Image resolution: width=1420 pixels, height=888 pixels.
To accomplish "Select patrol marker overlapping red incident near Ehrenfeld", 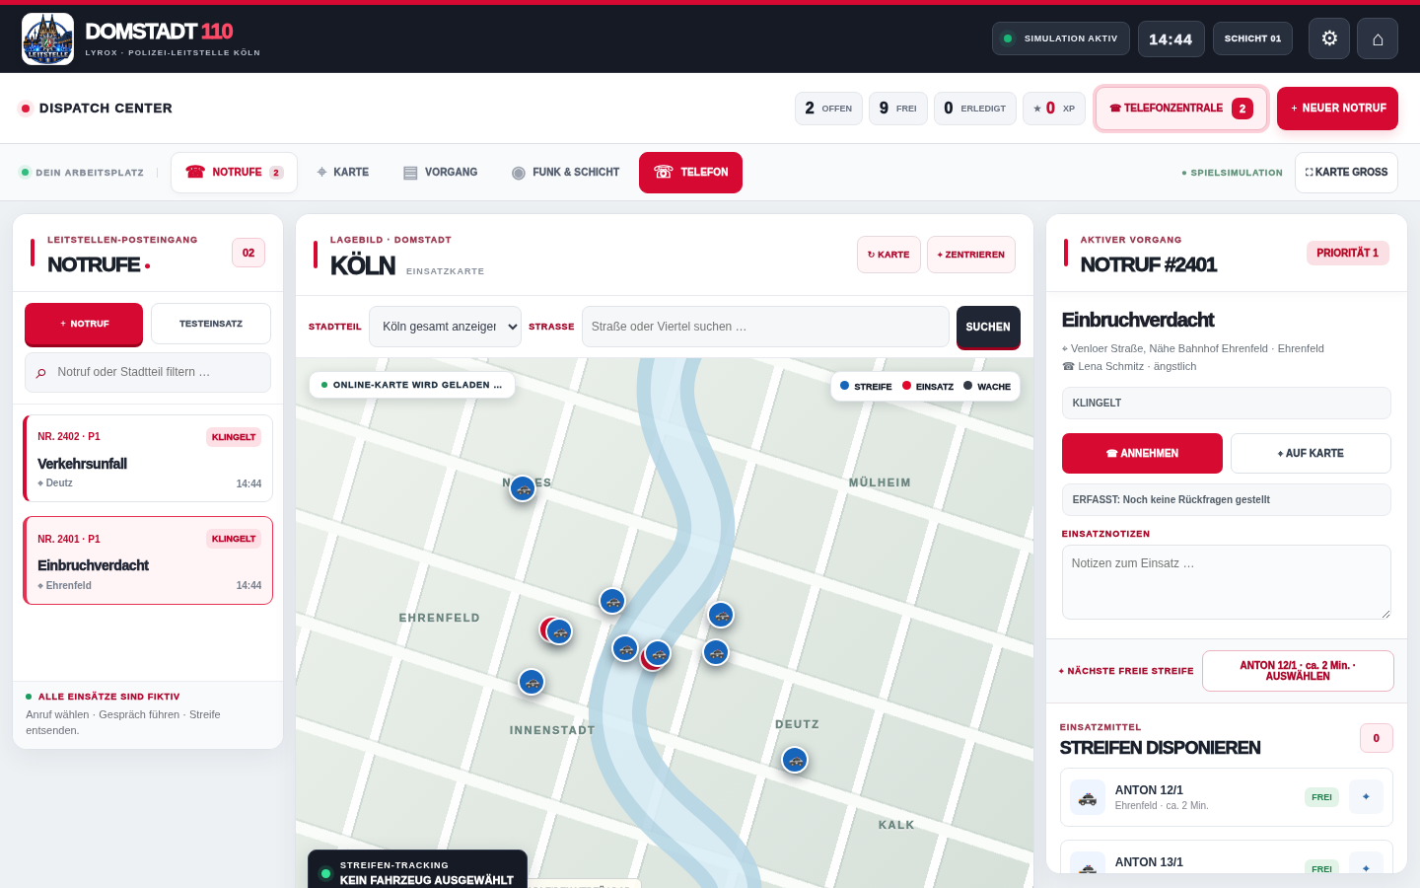I will tap(559, 631).
